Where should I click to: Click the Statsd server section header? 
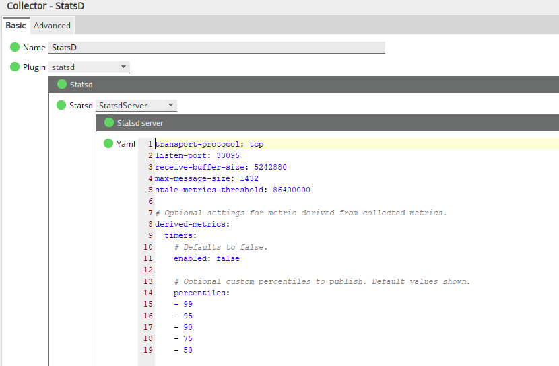pyautogui.click(x=327, y=123)
